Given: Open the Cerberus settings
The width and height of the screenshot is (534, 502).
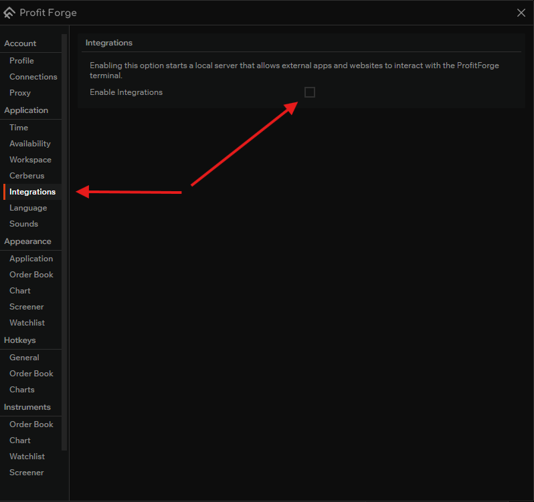Looking at the screenshot, I should [27, 176].
